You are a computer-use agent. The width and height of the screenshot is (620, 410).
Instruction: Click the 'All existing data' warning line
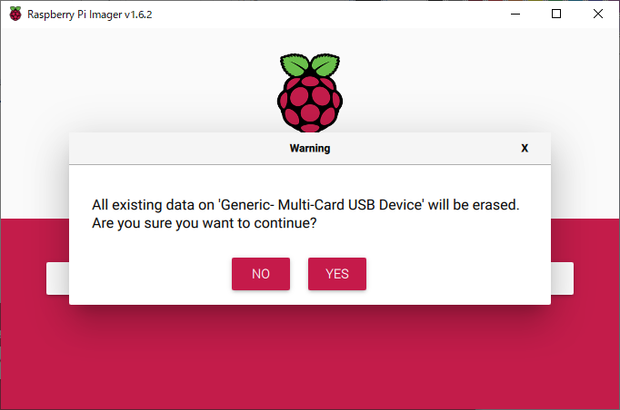coord(305,205)
